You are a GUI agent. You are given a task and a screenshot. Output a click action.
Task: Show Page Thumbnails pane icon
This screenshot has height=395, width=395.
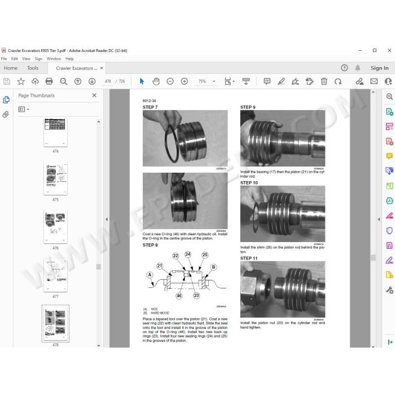pos(6,100)
